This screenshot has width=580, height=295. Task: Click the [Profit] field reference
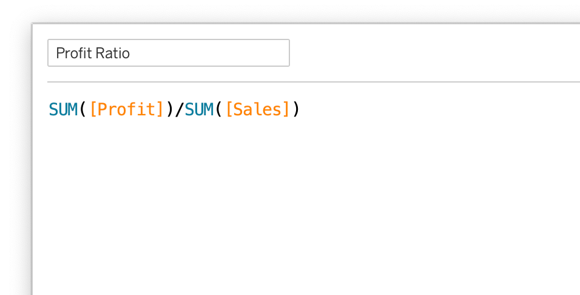126,110
